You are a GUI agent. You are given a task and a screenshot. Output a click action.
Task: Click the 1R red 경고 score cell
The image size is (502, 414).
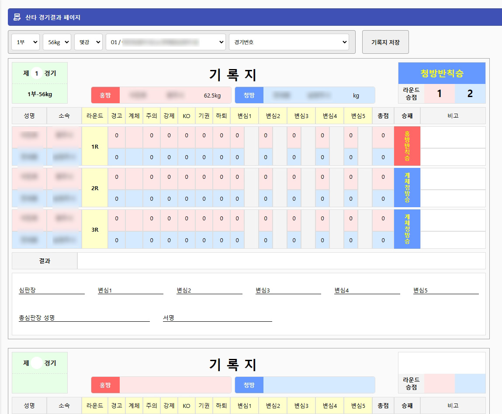point(117,136)
